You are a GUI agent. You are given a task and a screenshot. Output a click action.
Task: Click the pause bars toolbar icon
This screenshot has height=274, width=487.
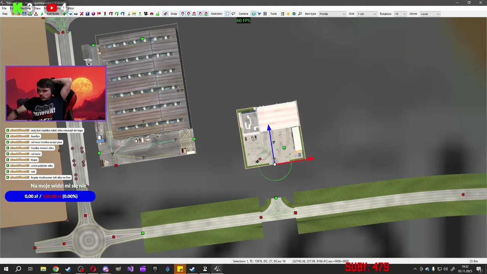[265, 14]
